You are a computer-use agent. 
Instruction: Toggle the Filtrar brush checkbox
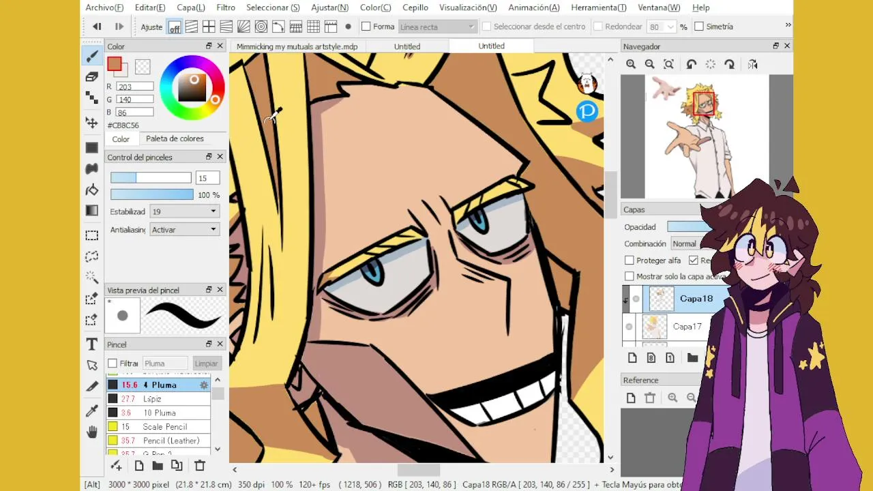click(113, 363)
